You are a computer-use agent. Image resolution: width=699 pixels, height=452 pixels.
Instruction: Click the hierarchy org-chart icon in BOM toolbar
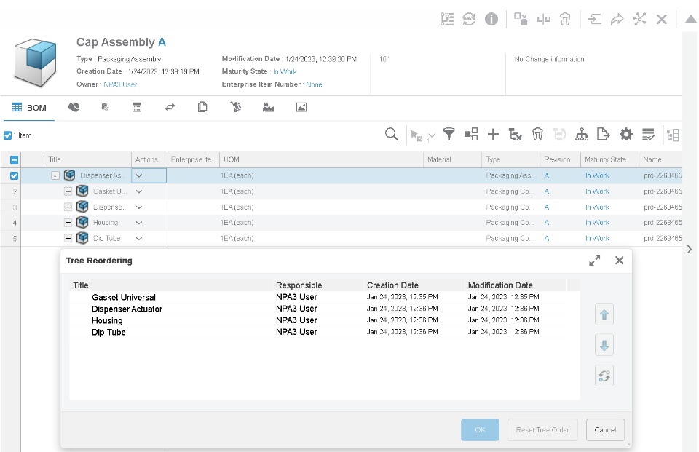(x=581, y=134)
